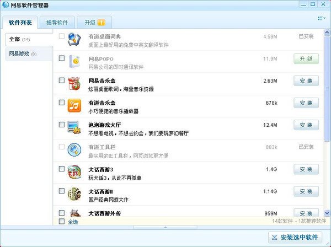This screenshot has width=331, height=247.
Task: Click the scrollbar up arrow
Action: pyautogui.click(x=327, y=33)
